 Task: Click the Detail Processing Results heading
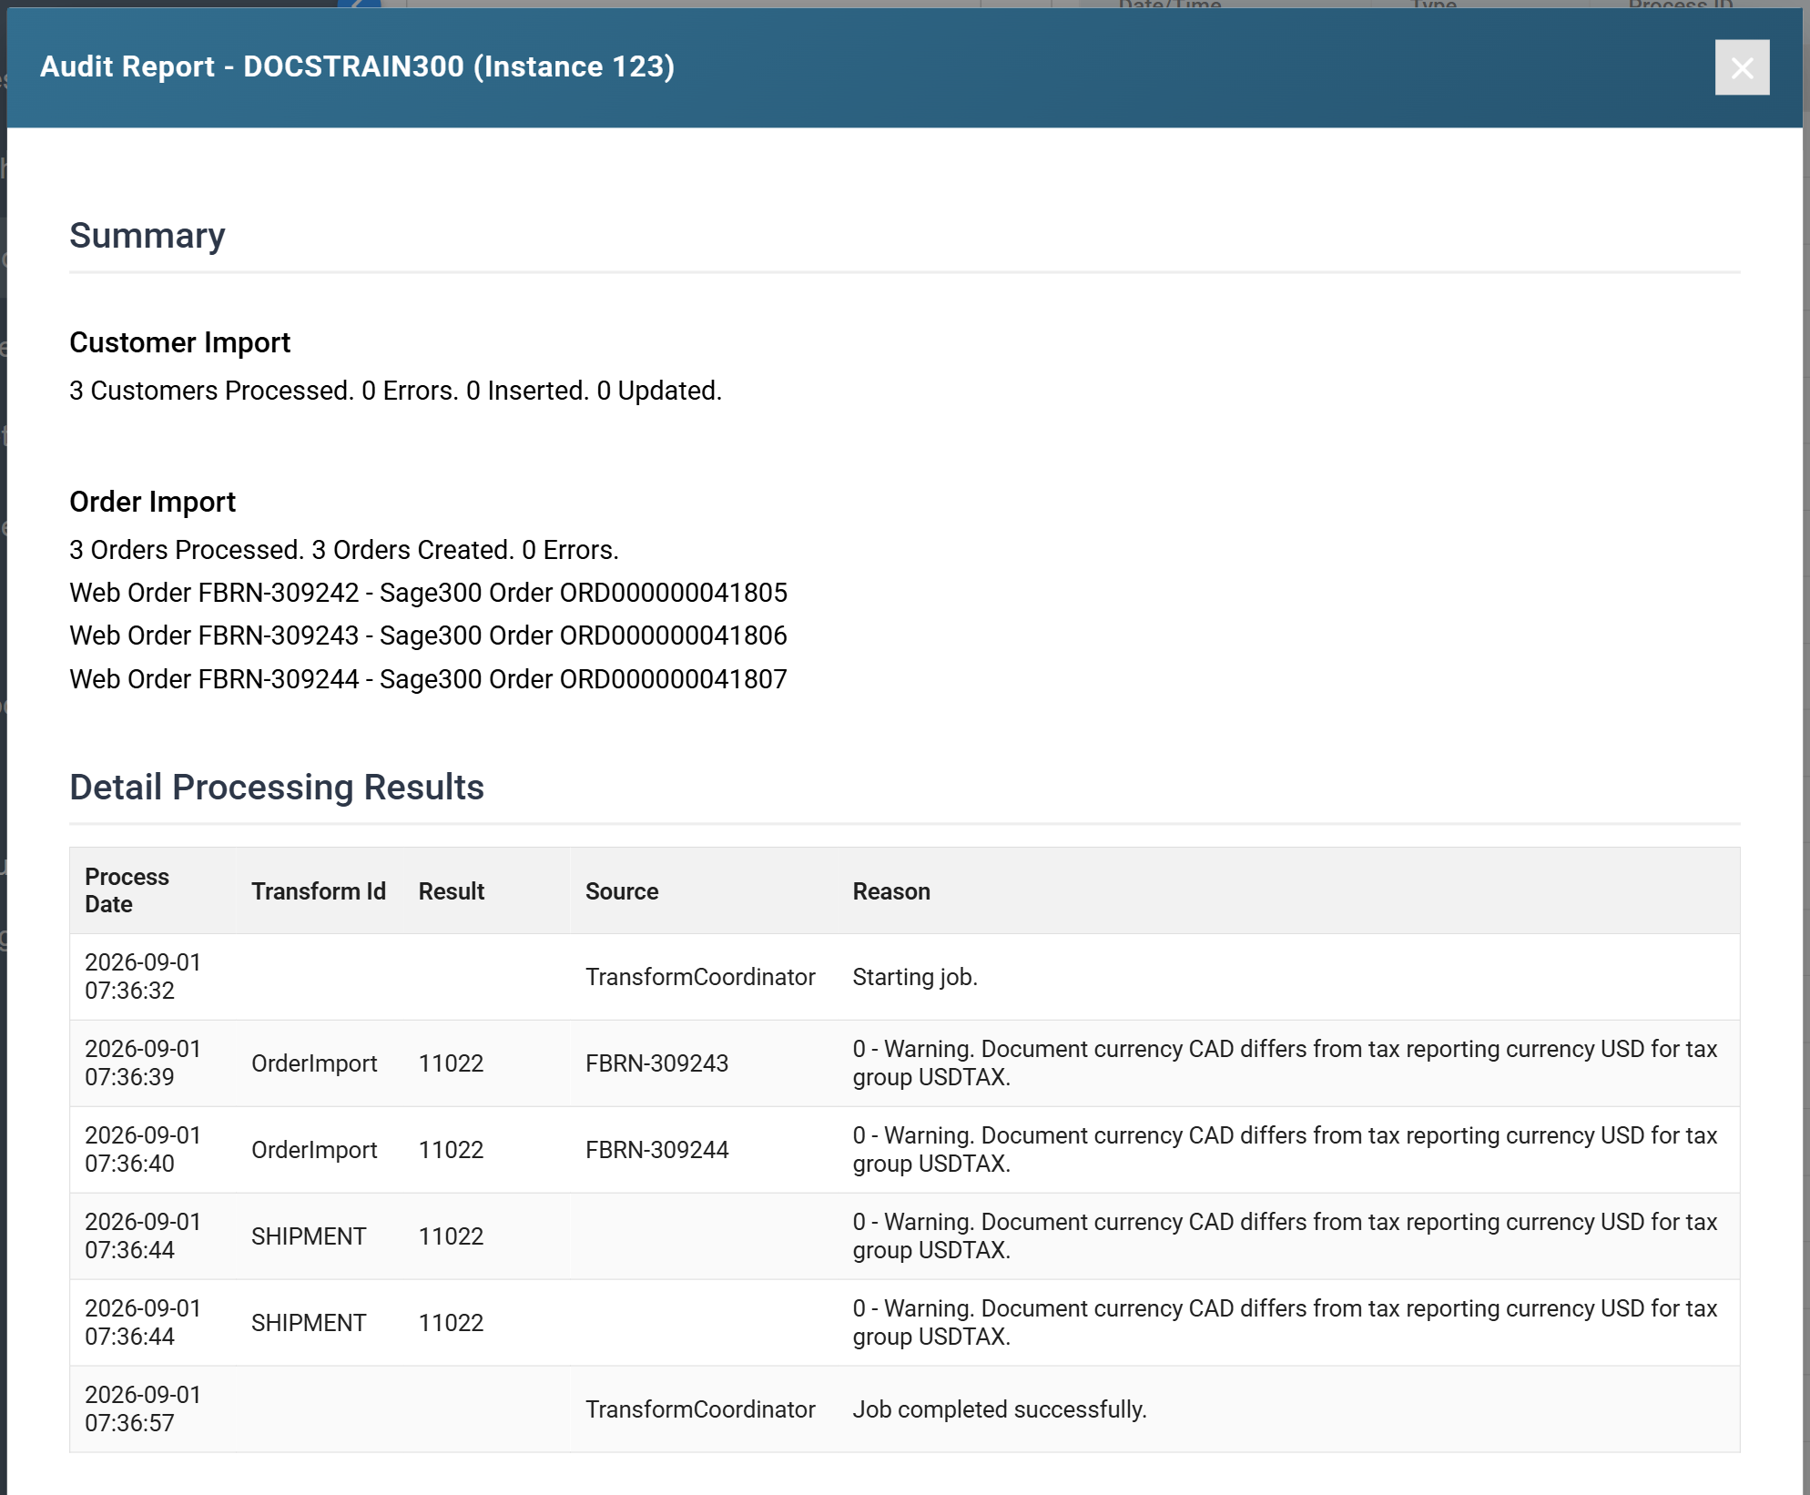coord(277,788)
